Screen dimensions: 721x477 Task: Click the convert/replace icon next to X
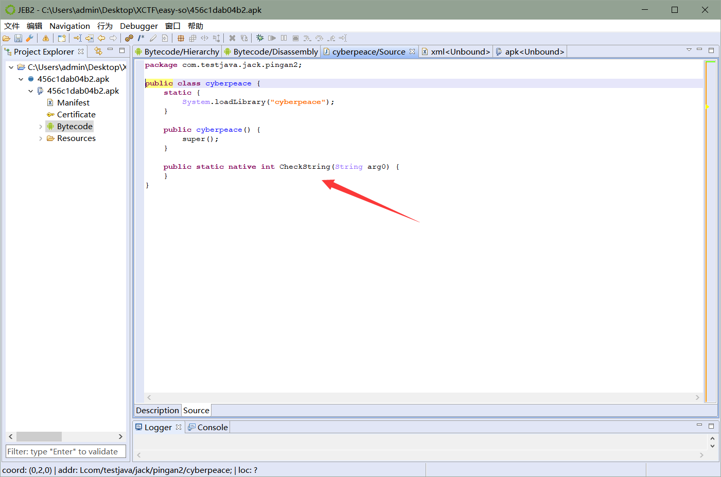click(244, 38)
